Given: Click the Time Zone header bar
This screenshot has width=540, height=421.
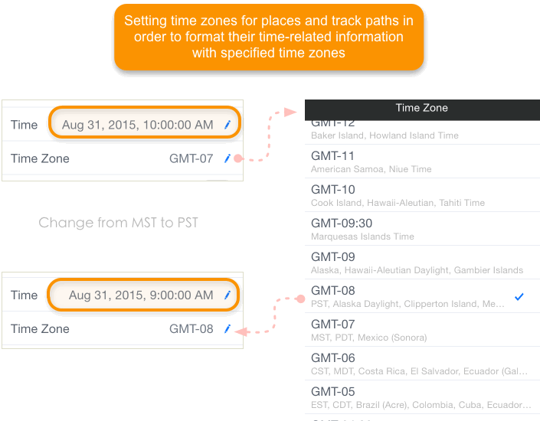Looking at the screenshot, I should pyautogui.click(x=422, y=109).
